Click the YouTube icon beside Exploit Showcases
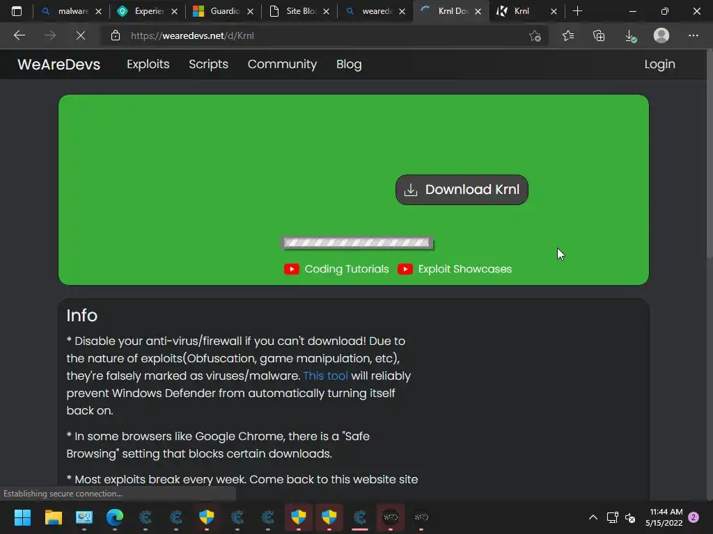Viewport: 713px width, 534px height. coord(405,269)
